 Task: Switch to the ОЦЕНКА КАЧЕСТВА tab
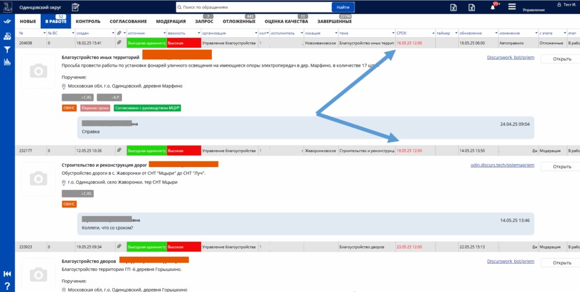(286, 22)
